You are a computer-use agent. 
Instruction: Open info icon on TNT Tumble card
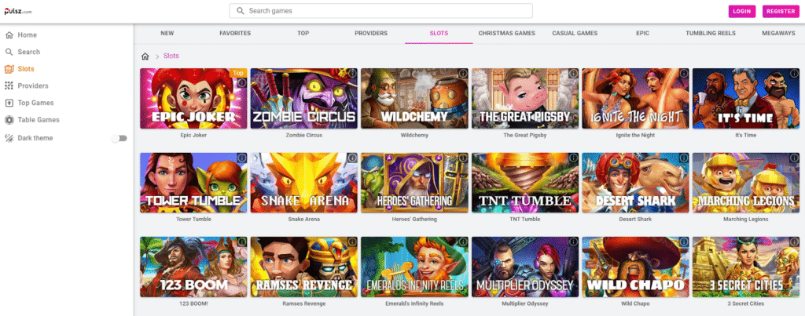(573, 158)
